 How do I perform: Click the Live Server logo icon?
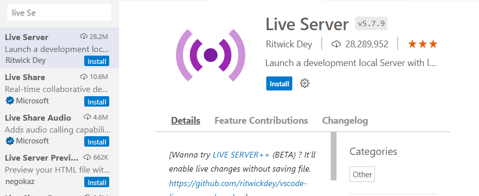(211, 55)
